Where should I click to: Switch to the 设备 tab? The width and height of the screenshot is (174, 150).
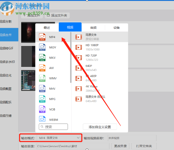coord(117,28)
